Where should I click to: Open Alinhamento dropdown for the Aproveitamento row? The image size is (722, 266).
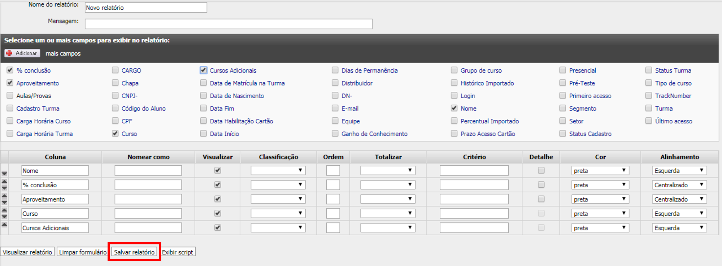(679, 199)
